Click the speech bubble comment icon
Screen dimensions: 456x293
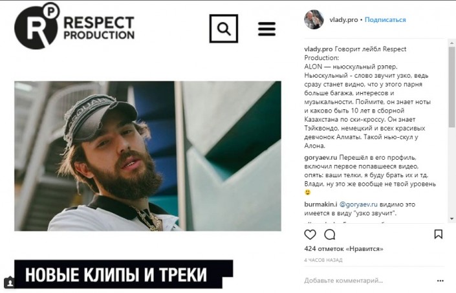330,234
